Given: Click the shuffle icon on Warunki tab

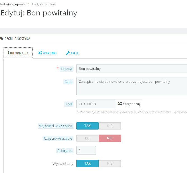Looking at the screenshot, I should click(x=40, y=53).
